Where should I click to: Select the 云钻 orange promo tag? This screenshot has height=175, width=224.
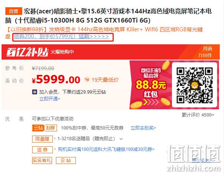(38, 128)
